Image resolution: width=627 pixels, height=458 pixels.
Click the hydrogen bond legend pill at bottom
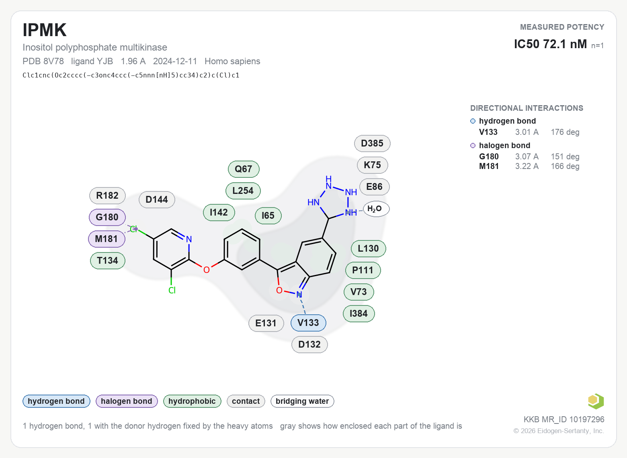tap(56, 401)
